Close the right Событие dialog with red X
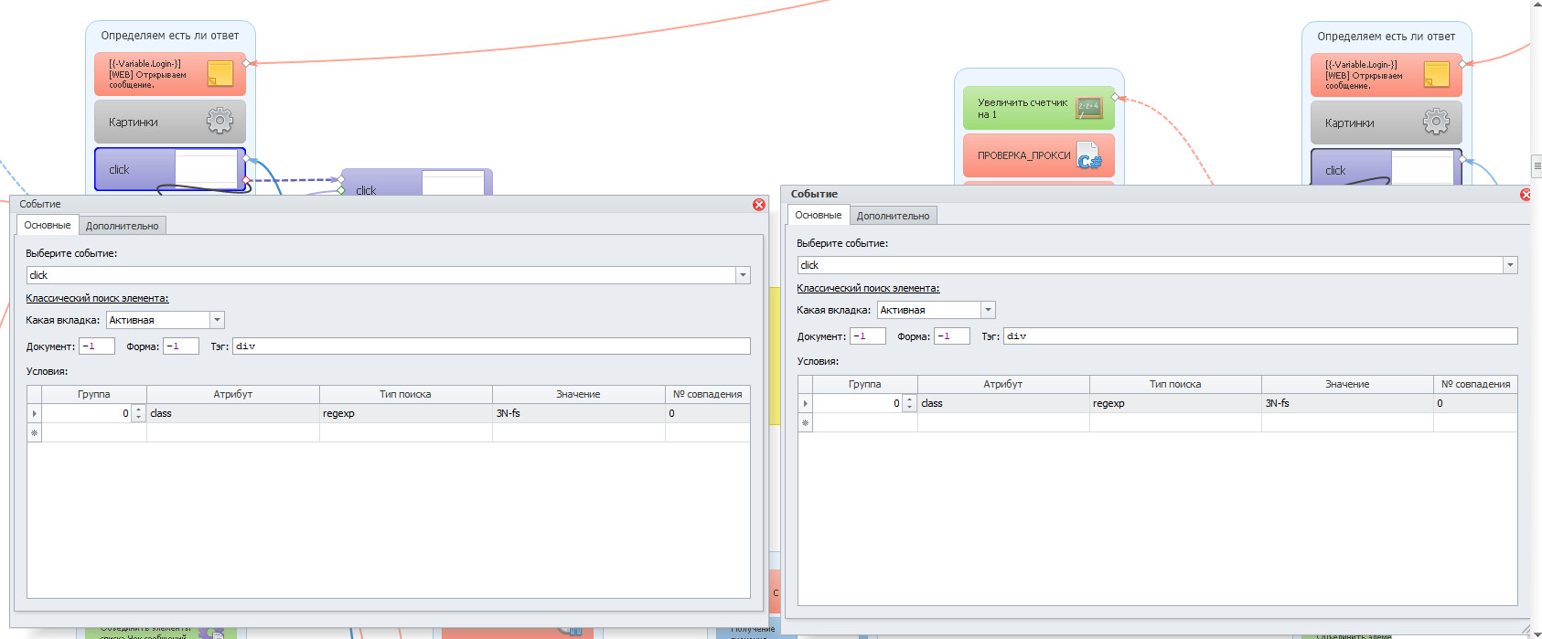The image size is (1542, 639). [x=1526, y=195]
